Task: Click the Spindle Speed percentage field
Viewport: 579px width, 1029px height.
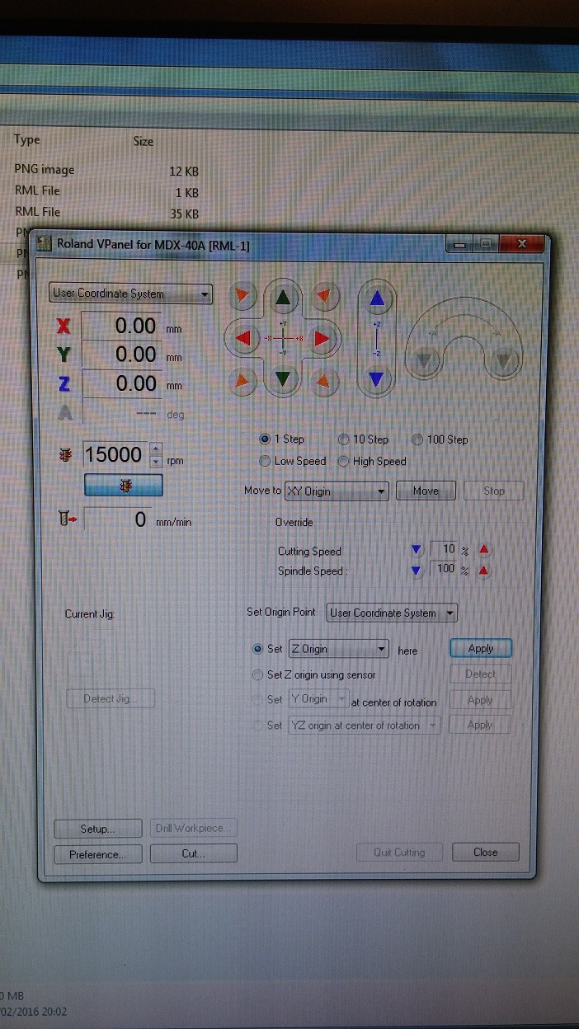Action: [x=444, y=570]
